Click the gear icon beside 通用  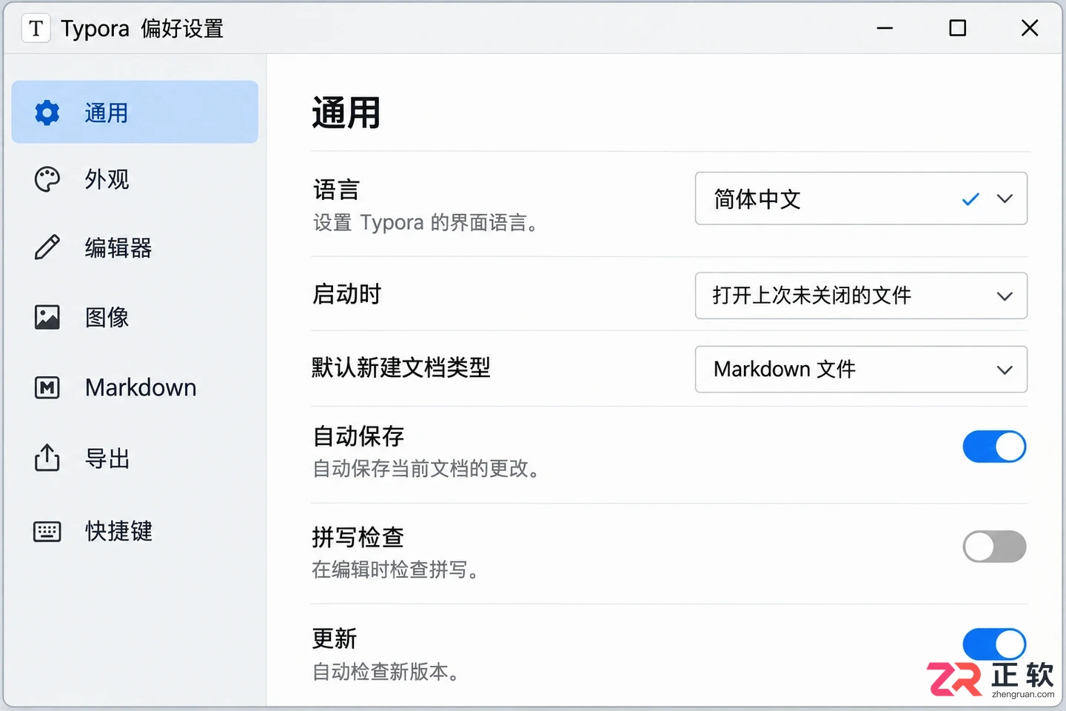tap(47, 113)
